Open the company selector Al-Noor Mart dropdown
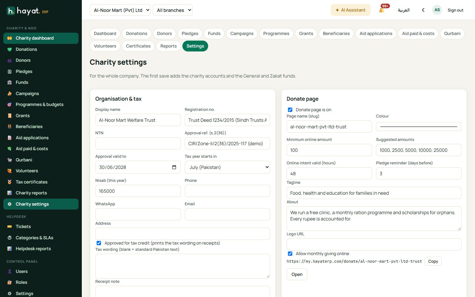Screen dimensions: 475x297 [x=120, y=10]
